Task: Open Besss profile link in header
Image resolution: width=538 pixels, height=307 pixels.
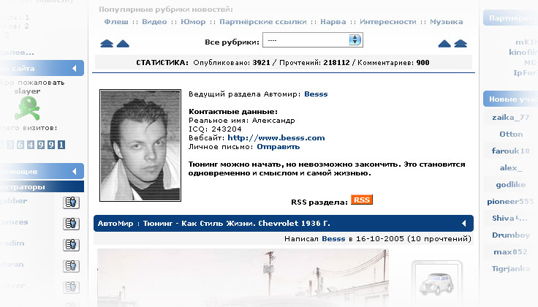Action: (x=316, y=94)
